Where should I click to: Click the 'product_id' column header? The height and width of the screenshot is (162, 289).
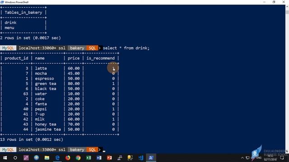point(16,58)
